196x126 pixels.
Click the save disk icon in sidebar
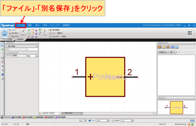click(x=3, y=58)
